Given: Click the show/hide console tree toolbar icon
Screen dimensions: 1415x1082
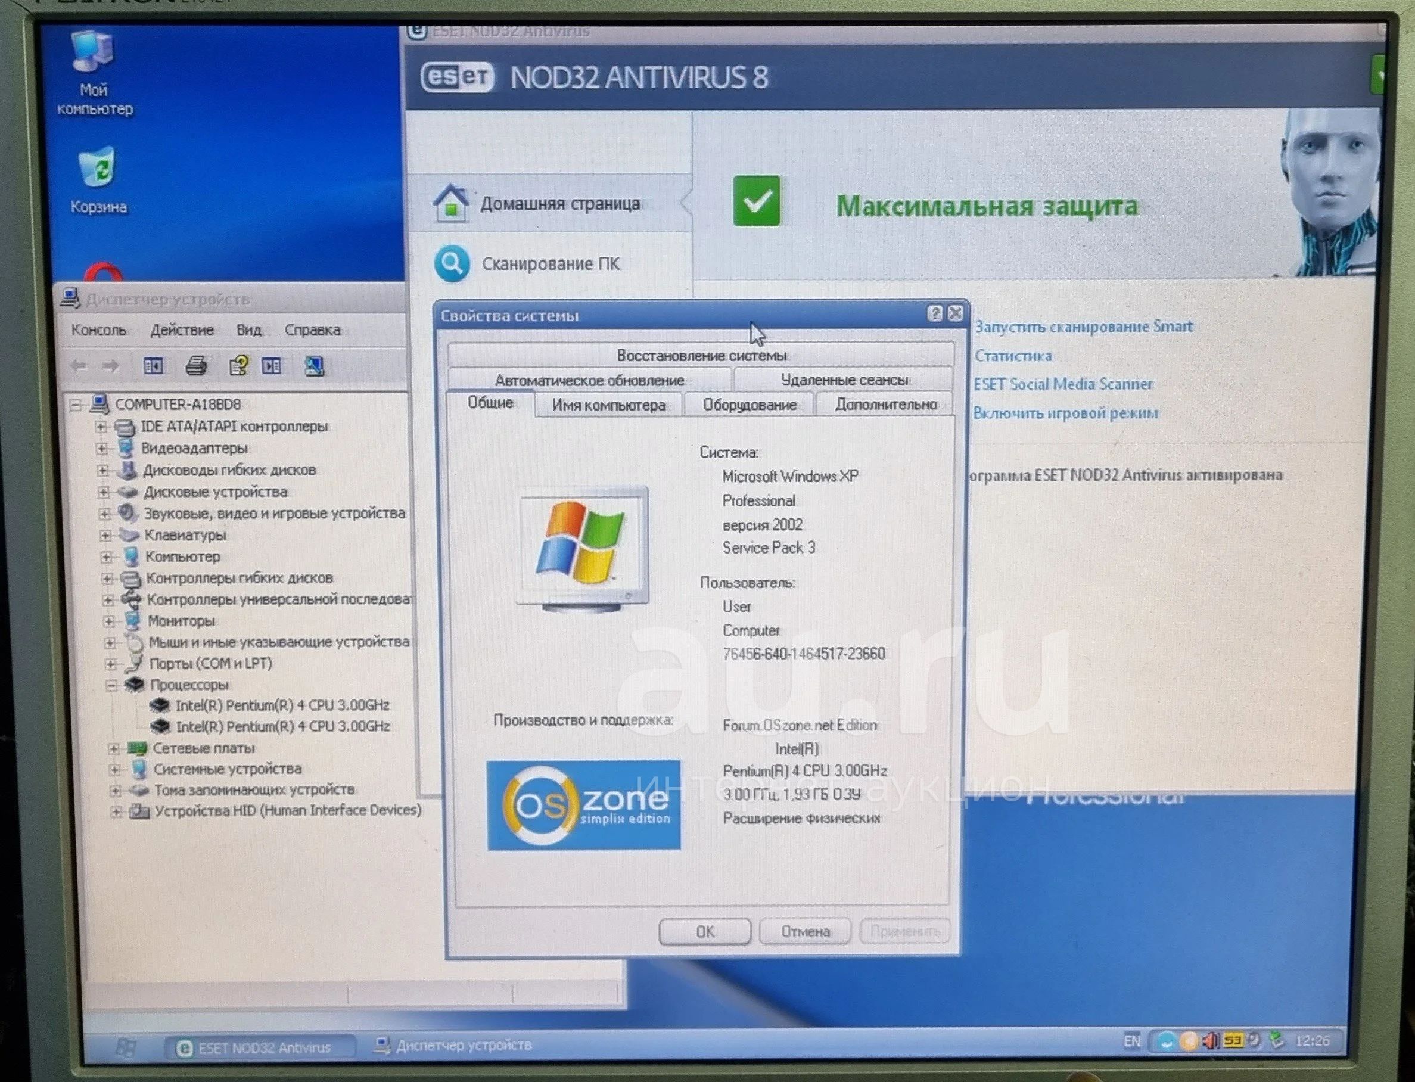Looking at the screenshot, I should 153,366.
